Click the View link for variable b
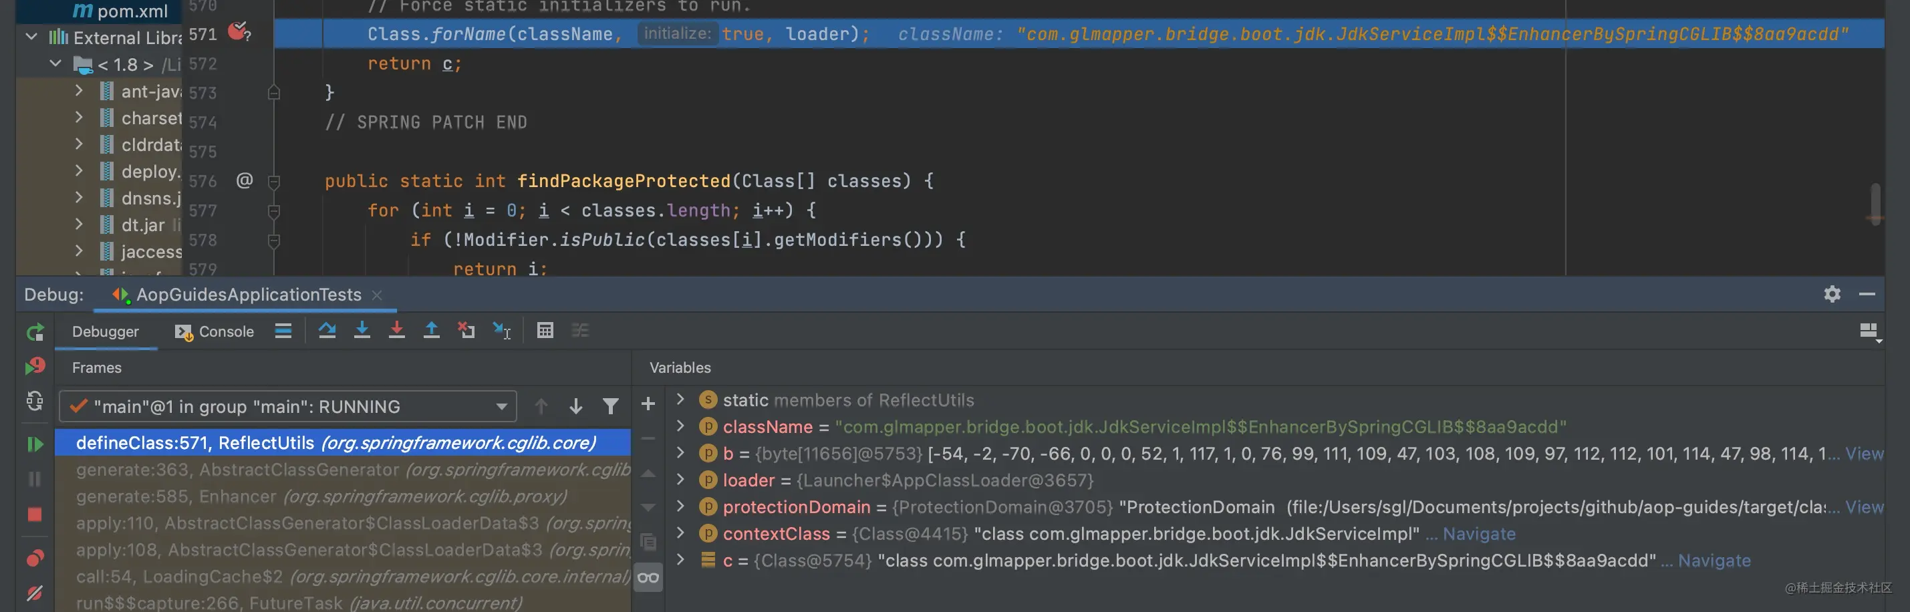Image resolution: width=1910 pixels, height=612 pixels. (1864, 454)
